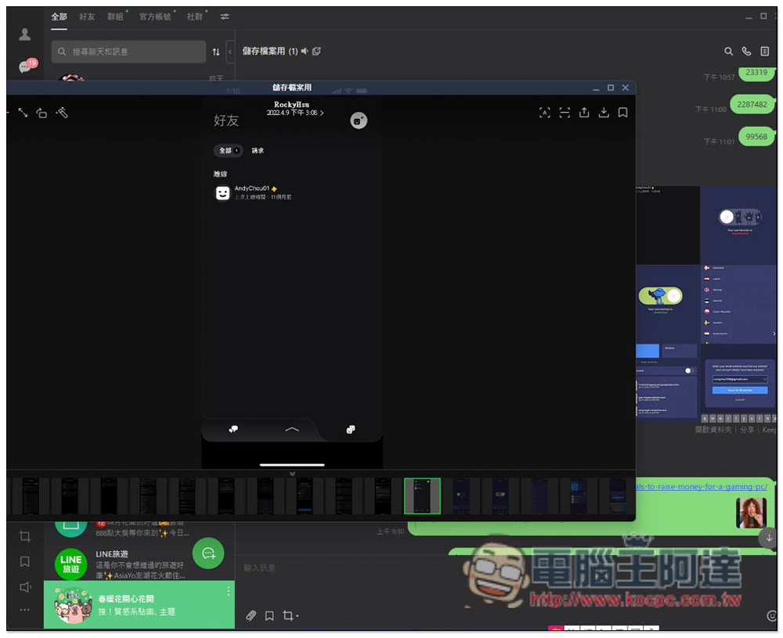Open Keep from message input toolbar
Screen dimensions: 783x638
(269, 615)
